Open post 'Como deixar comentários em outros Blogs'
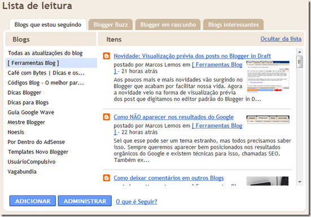 [x=169, y=178]
